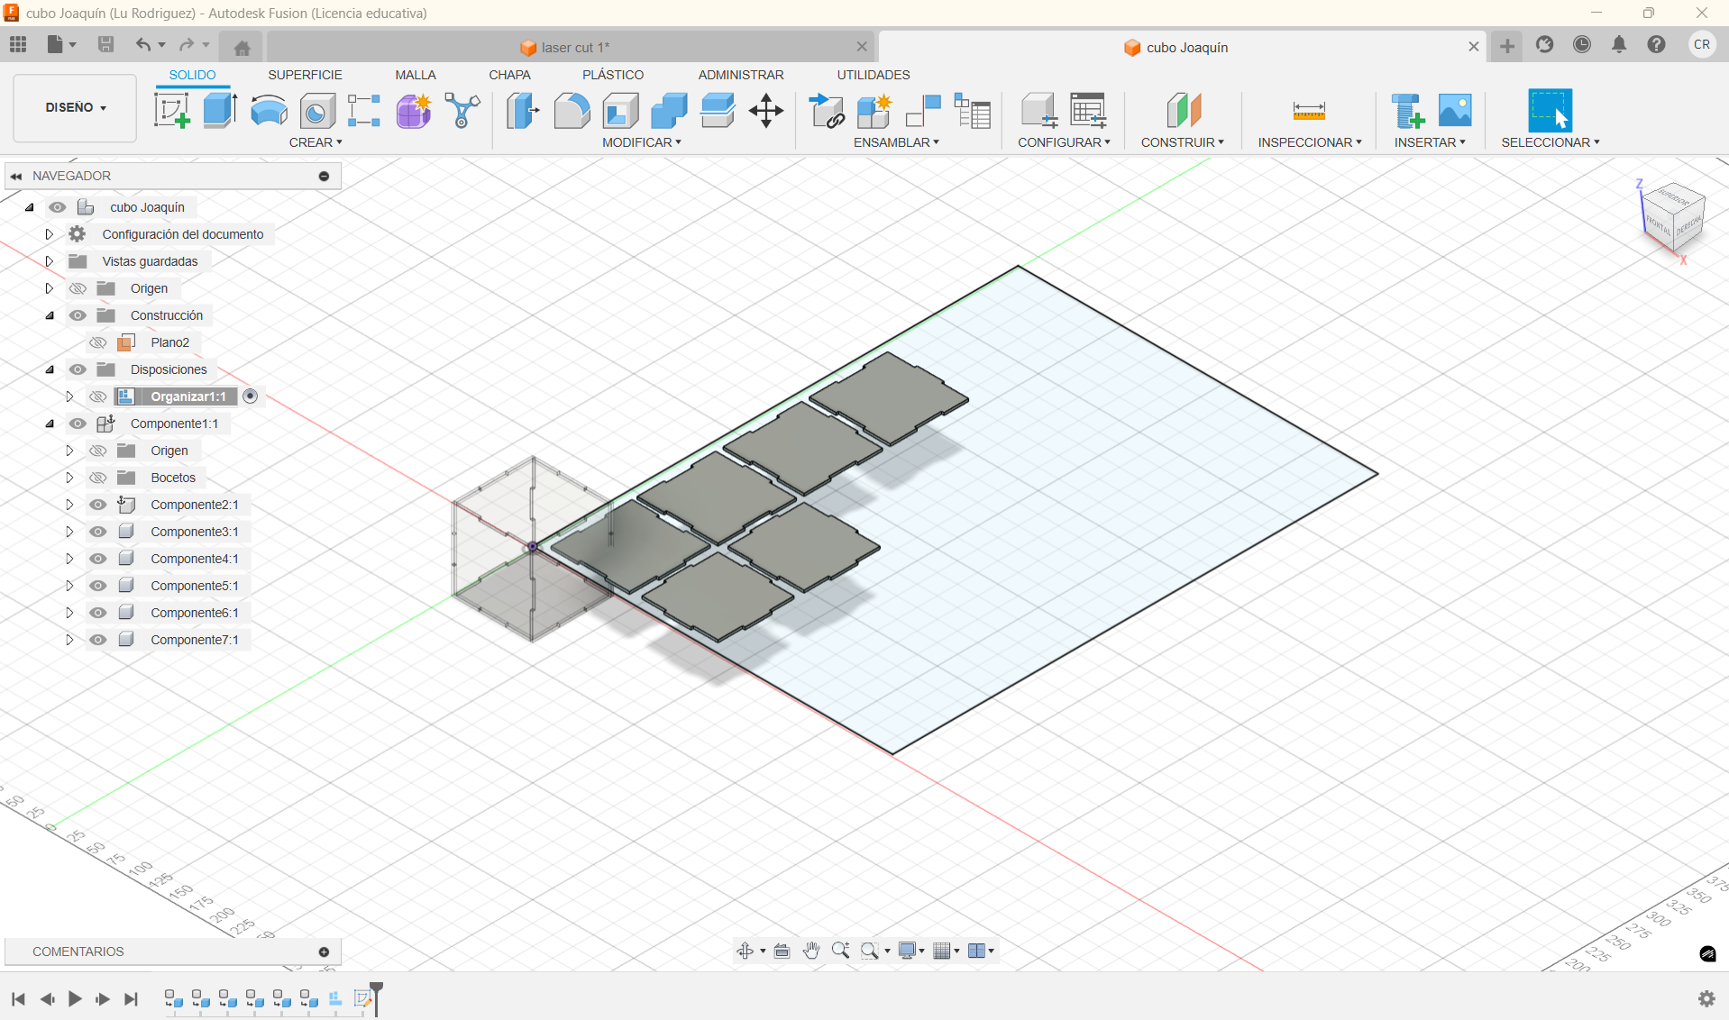Activate the Organizar1:1 radio button
The height and width of the screenshot is (1020, 1729).
(251, 396)
